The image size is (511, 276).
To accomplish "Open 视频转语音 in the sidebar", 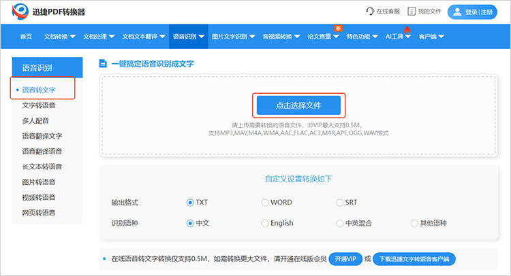I will pyautogui.click(x=39, y=197).
